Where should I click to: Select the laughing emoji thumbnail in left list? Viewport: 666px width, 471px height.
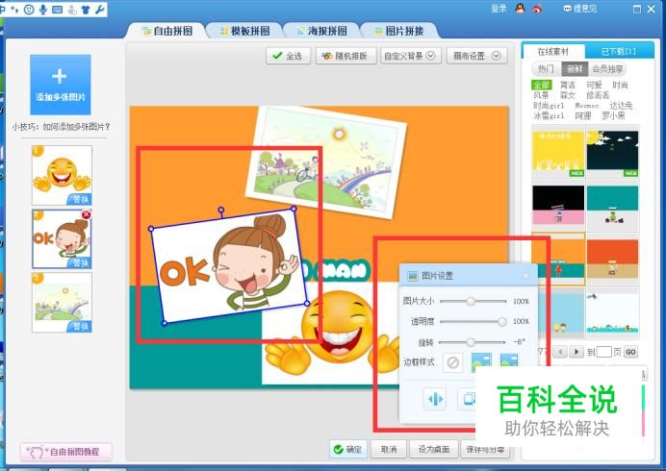[x=62, y=176]
